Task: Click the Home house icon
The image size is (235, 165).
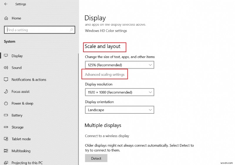Action: (6, 18)
